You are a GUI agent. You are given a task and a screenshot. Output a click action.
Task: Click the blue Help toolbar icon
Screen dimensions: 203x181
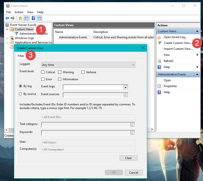(x=34, y=18)
